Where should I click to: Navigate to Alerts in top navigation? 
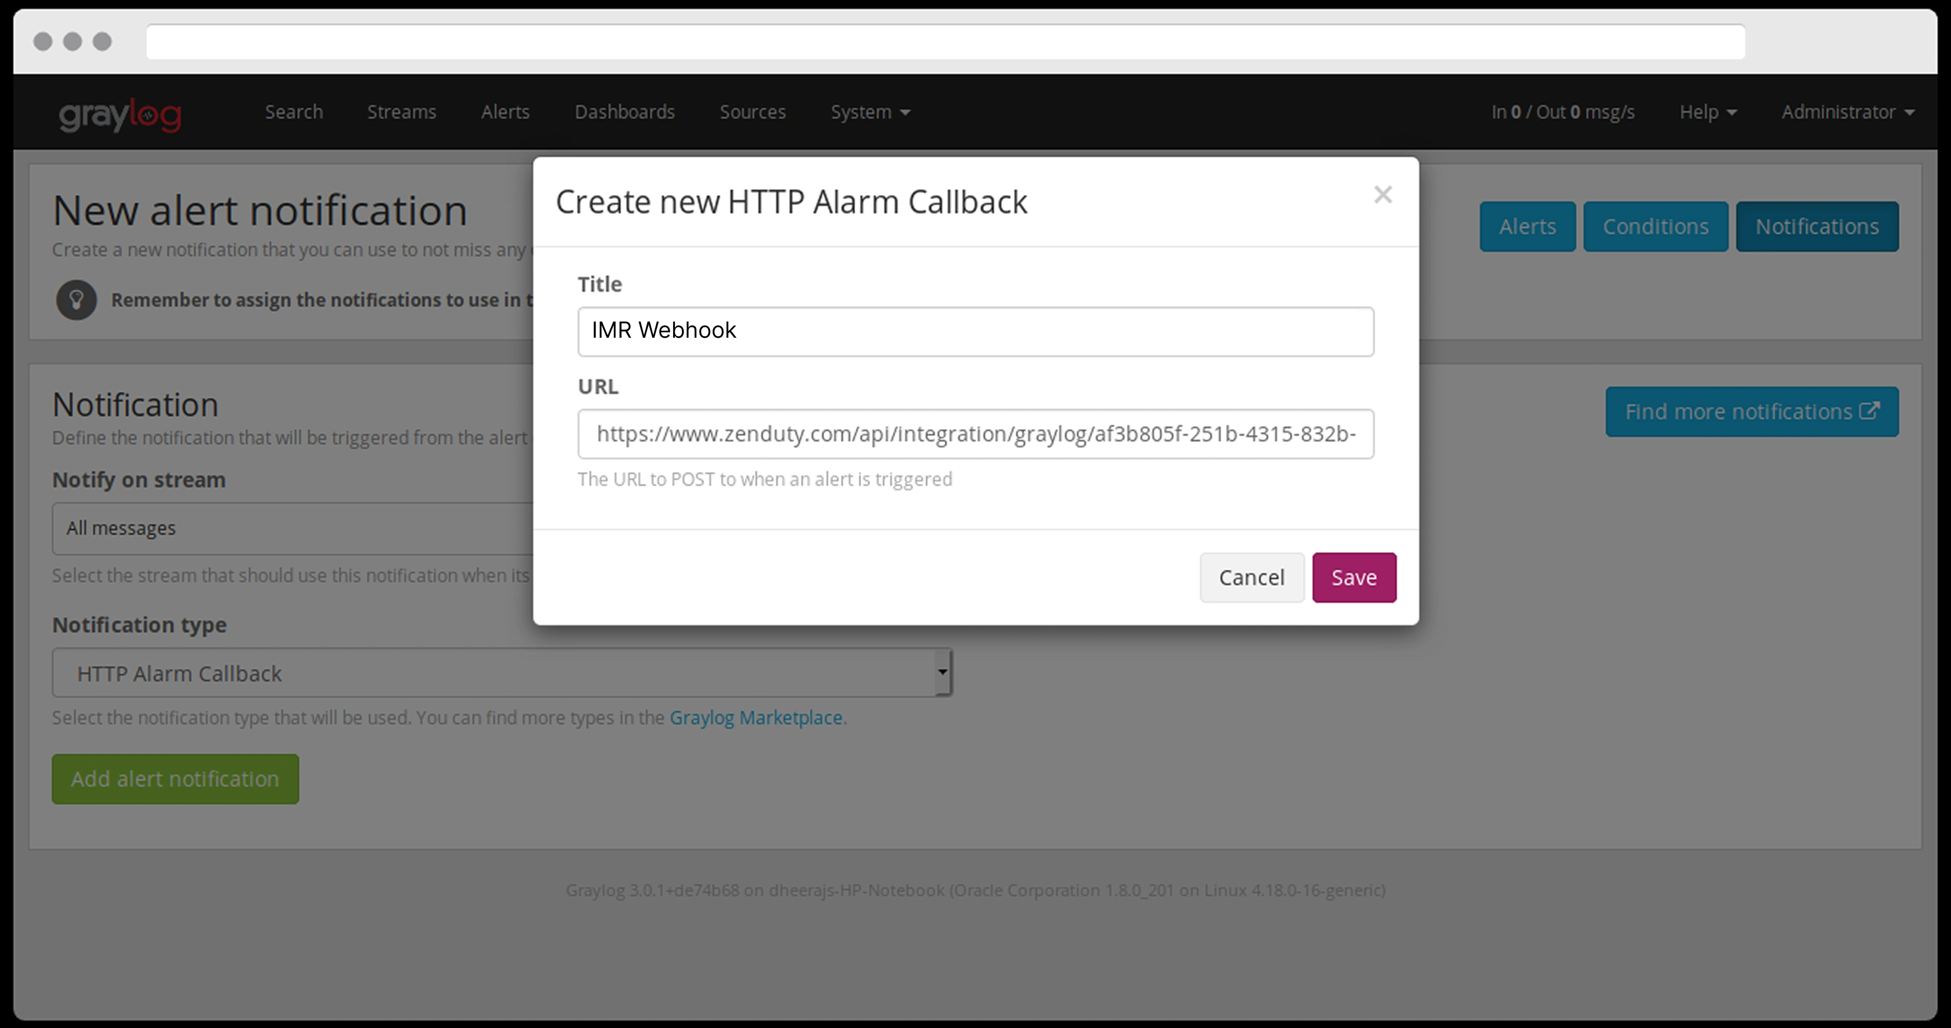pos(504,112)
